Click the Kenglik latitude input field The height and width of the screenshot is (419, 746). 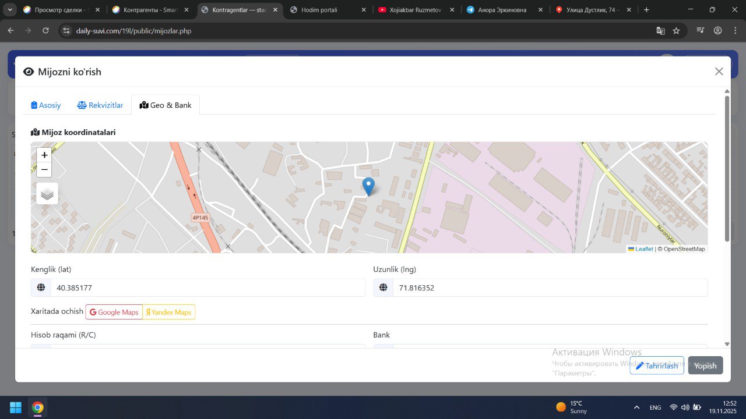click(x=207, y=287)
